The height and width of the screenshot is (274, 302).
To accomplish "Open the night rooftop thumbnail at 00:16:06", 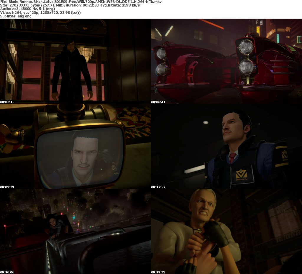I will tap(75, 231).
